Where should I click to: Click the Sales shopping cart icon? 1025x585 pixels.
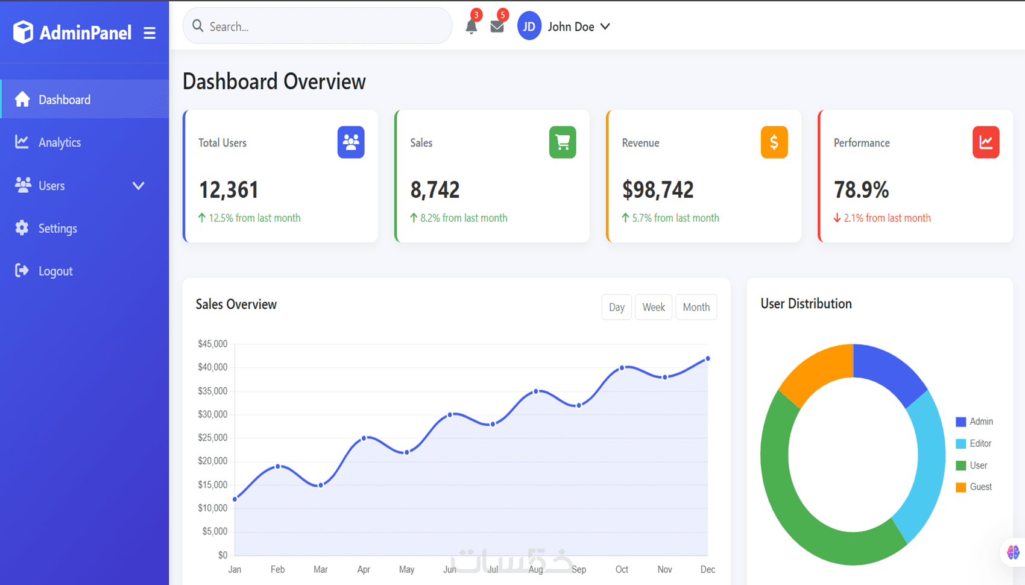(563, 142)
